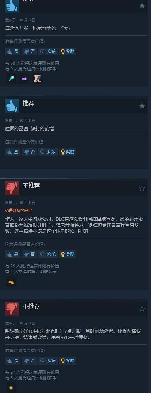The height and width of the screenshot is (393, 151).
Task: Click the thumbs-down icon on the 明明确定好 review
Action: tap(12, 309)
